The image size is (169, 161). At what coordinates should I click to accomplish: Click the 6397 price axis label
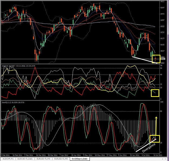[x=163, y=20]
